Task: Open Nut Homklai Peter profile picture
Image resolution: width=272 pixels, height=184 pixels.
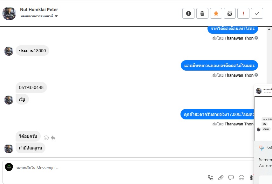Action: 9,14
